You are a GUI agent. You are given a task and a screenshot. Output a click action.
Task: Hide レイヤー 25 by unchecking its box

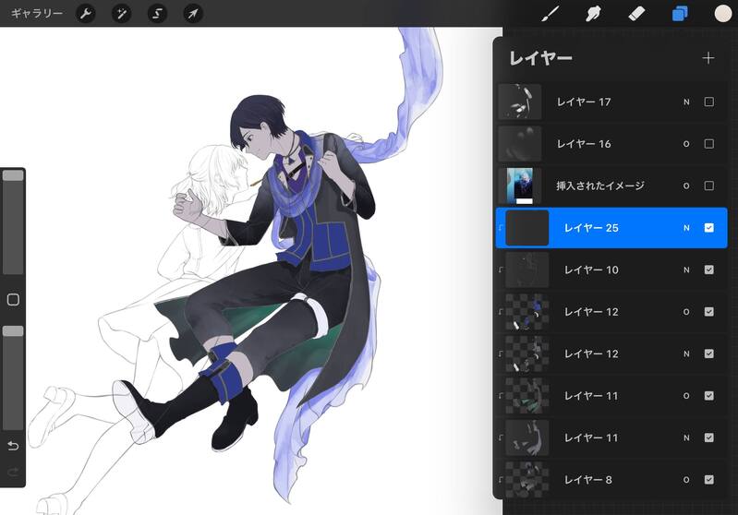(708, 228)
